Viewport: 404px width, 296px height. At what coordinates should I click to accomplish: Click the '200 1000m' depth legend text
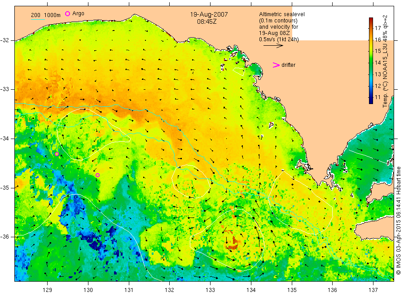[x=46, y=15]
